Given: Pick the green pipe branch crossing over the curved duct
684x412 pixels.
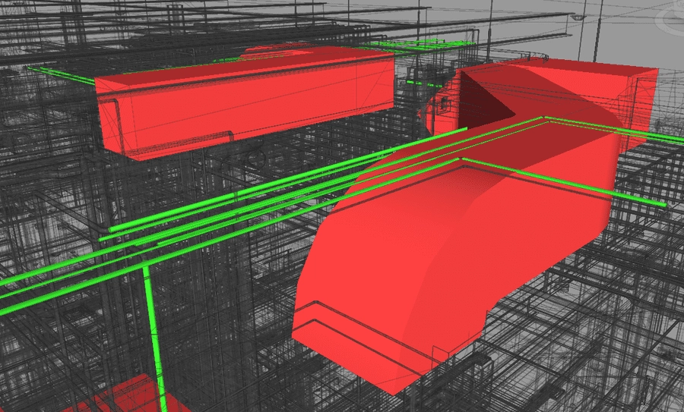Looking at the screenshot, I should [x=562, y=181].
